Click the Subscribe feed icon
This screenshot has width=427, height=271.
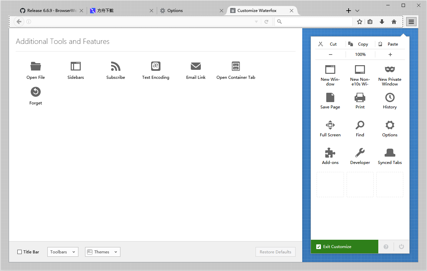click(115, 66)
